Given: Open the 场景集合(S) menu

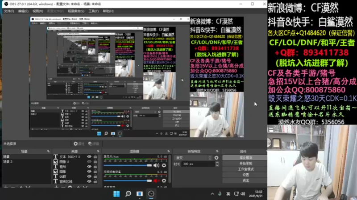Looking at the screenshot, I should coord(76,11).
